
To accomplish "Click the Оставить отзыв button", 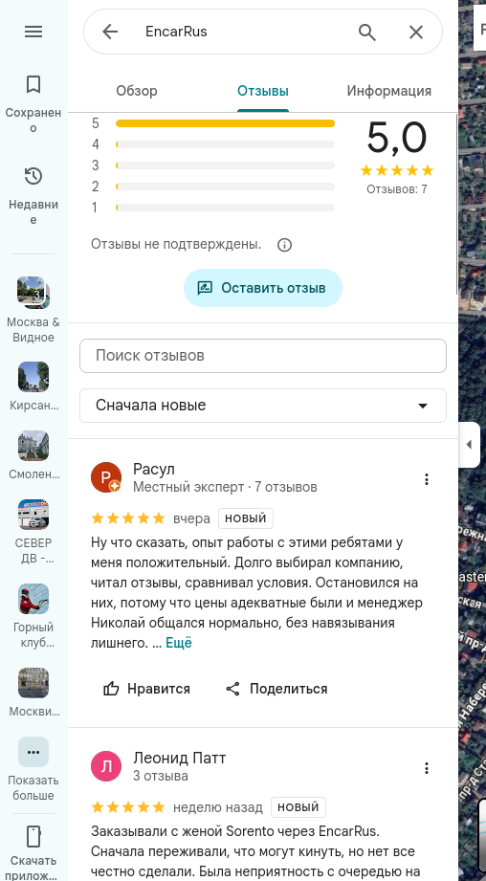I will (x=263, y=288).
